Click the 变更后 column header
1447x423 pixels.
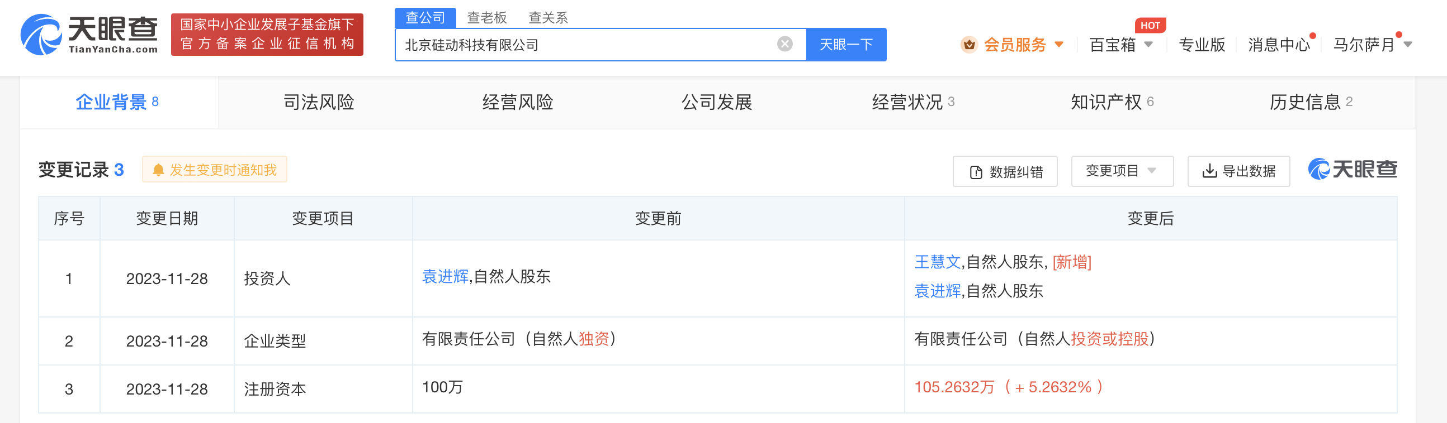tap(1151, 219)
